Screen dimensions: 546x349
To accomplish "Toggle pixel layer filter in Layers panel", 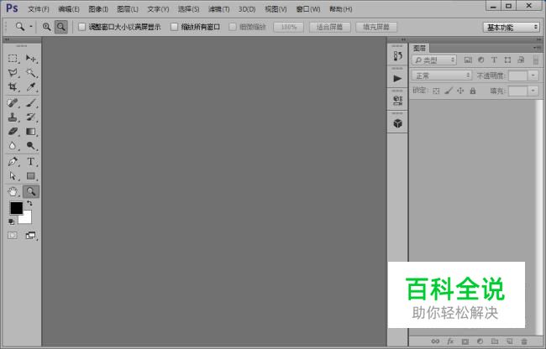I will pos(468,60).
